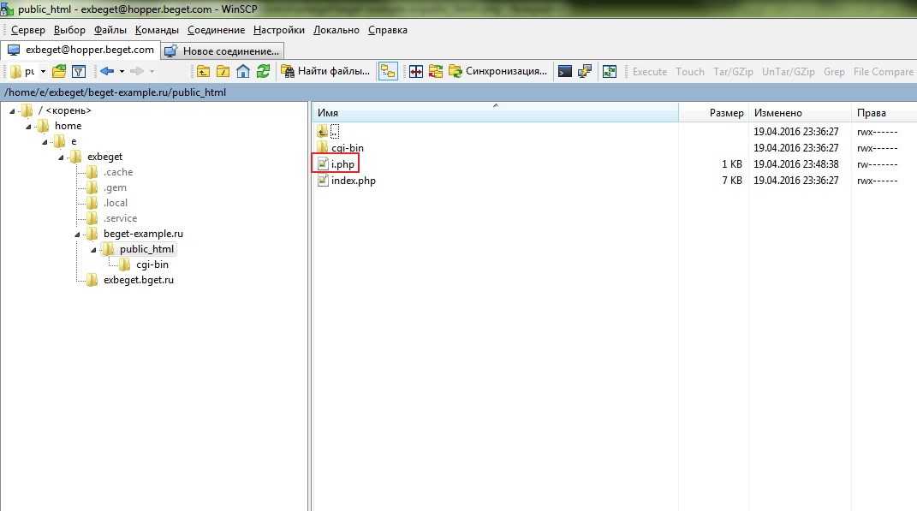
Task: Select the i.php file in list
Action: 342,164
